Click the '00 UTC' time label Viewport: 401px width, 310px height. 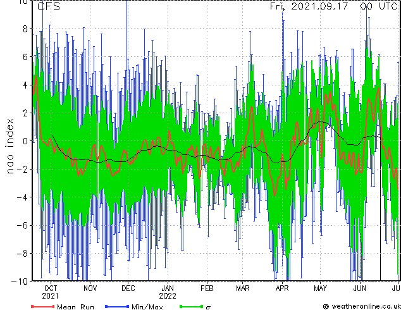pos(379,6)
